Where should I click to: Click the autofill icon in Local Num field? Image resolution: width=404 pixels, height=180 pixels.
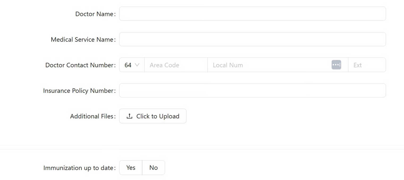pyautogui.click(x=336, y=65)
